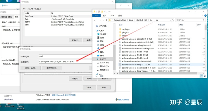The height and width of the screenshot is (111, 208).
Task: Open the XMind ZEN desktop shortcut
Action: tap(10, 105)
